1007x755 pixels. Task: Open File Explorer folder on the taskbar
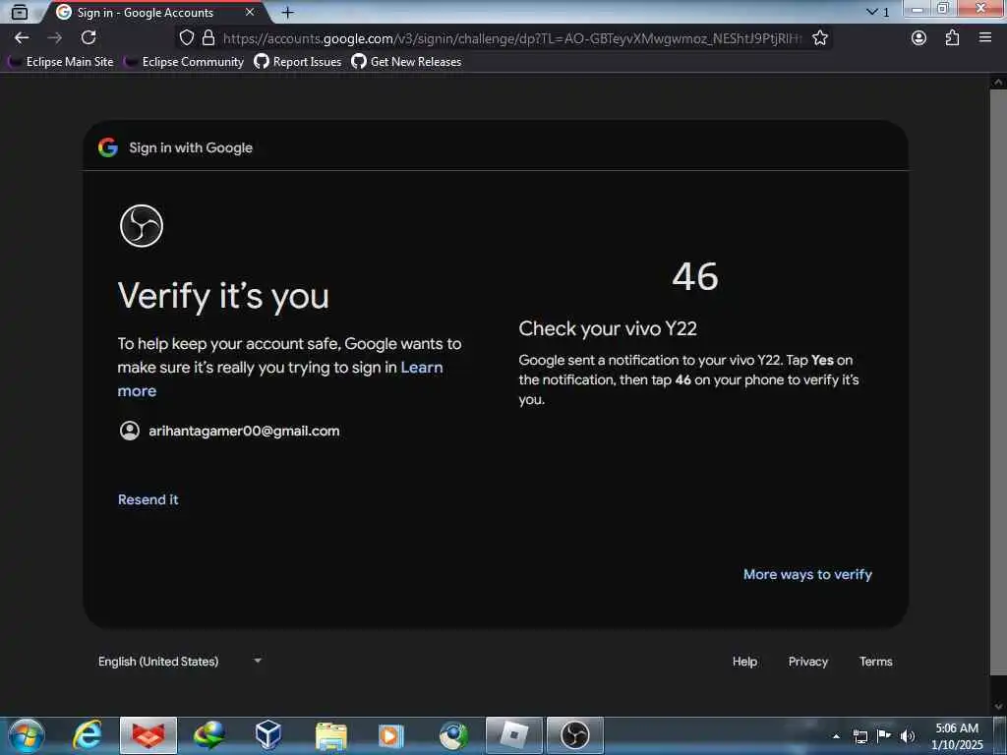tap(331, 735)
